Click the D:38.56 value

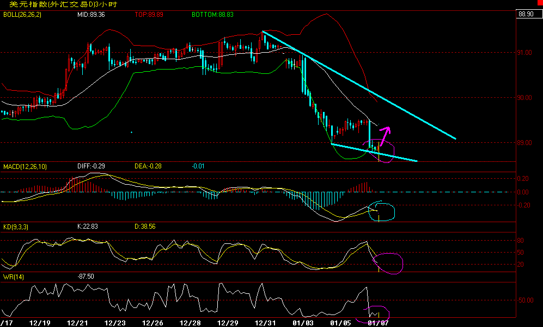[x=145, y=227]
